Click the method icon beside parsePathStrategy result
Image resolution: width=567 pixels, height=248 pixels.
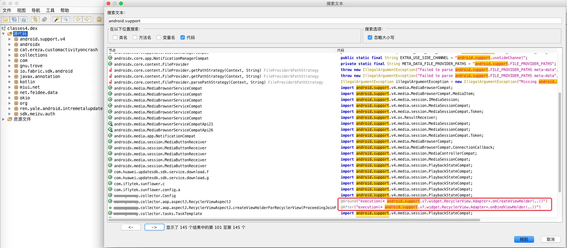point(110,82)
